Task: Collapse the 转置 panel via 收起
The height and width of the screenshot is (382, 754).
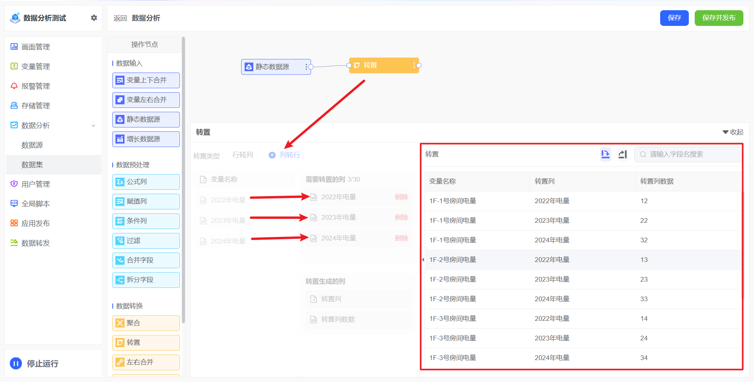Action: 733,132
